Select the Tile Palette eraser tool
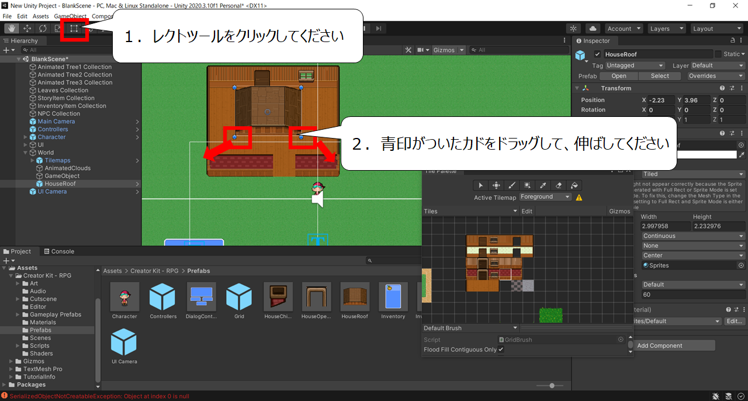Screen dimensions: 748x401 pos(559,185)
